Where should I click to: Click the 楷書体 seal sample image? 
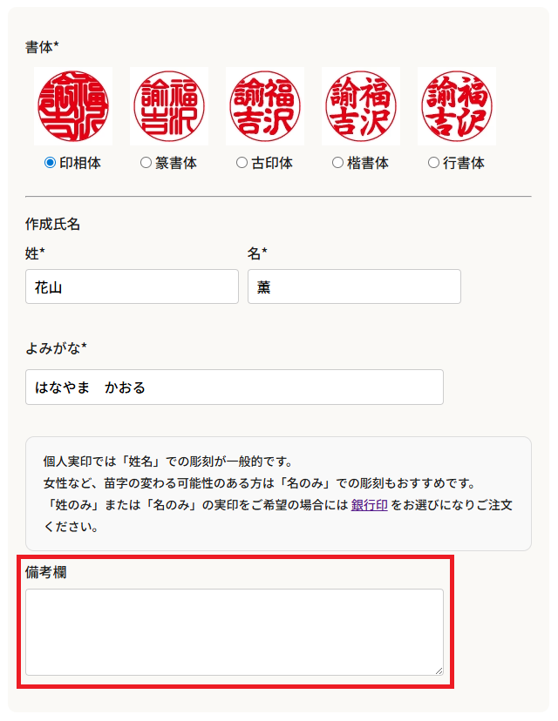coord(361,106)
